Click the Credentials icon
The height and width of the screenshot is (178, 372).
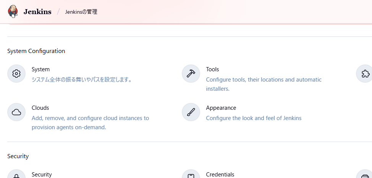[x=191, y=175]
